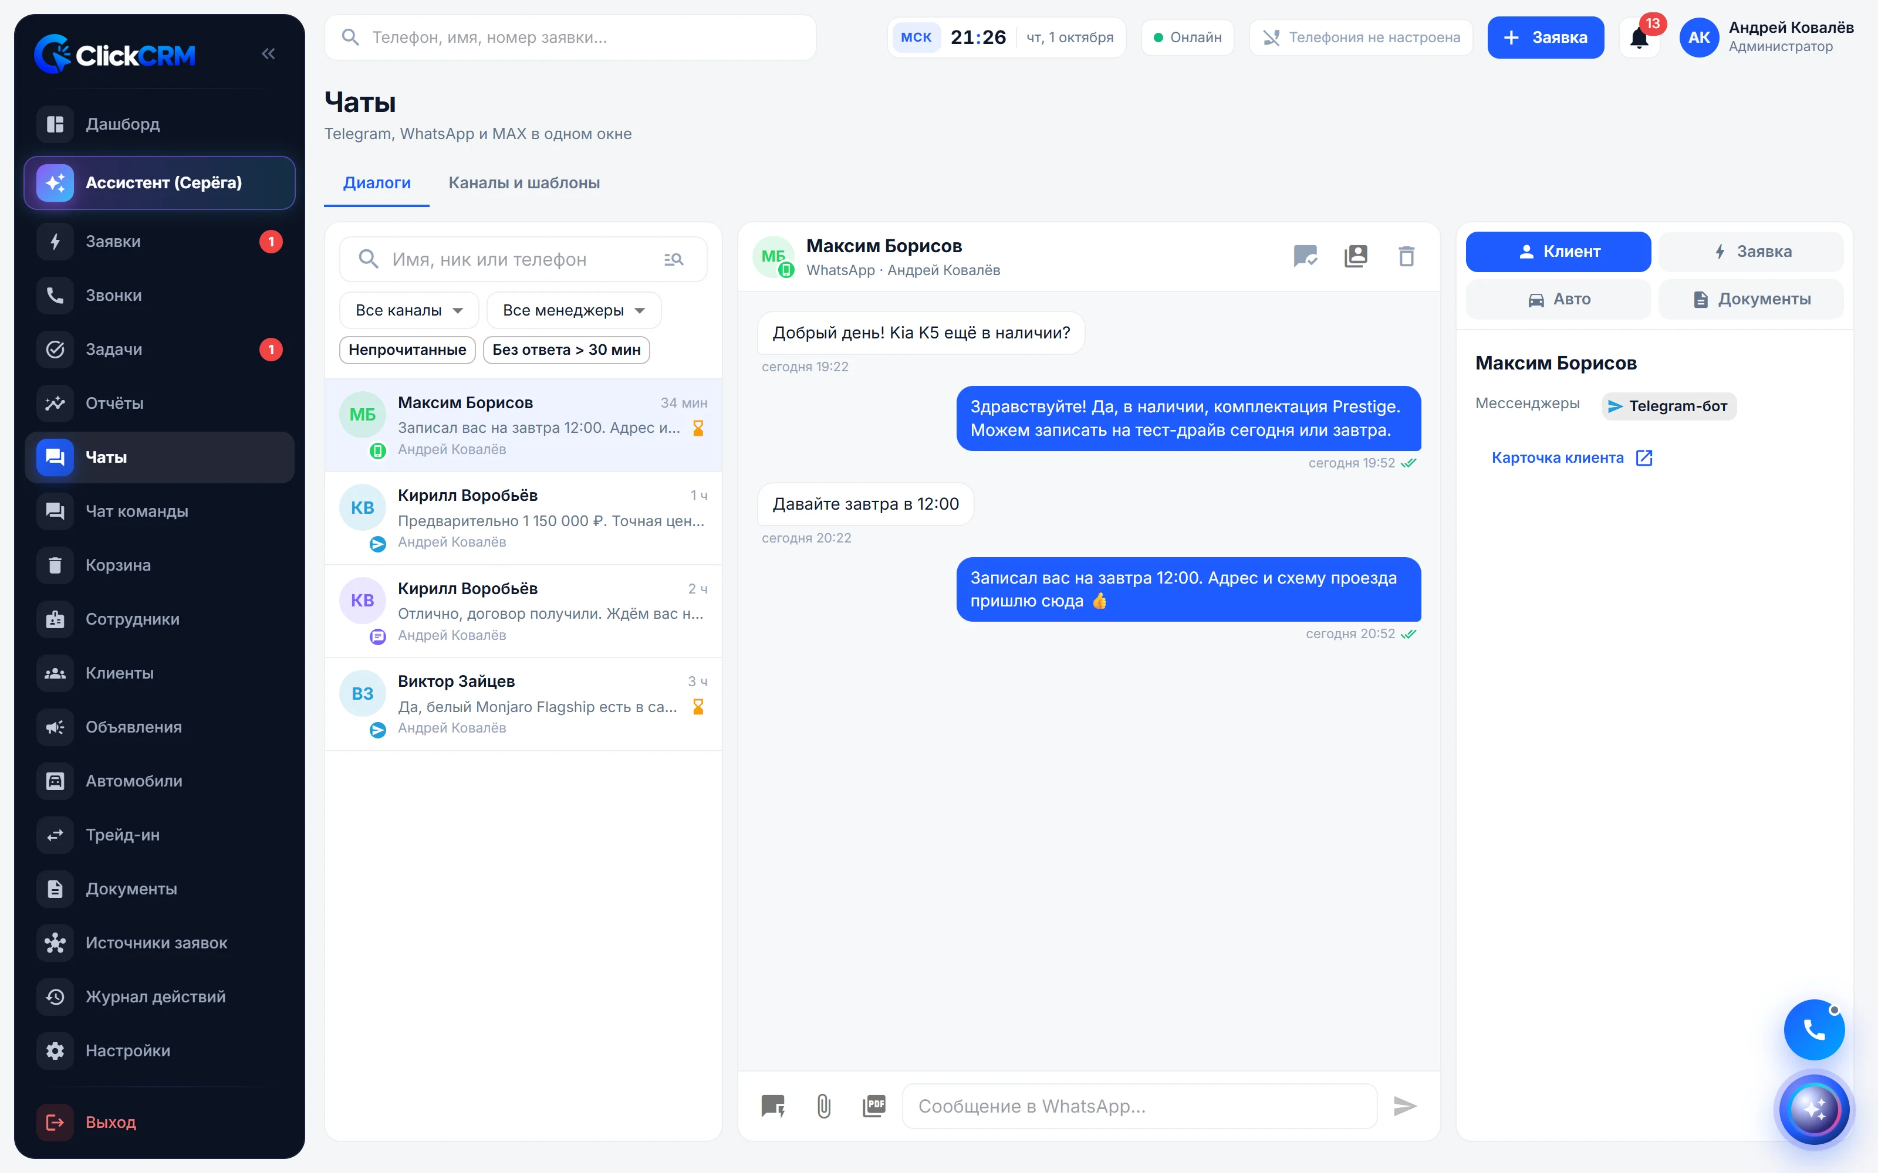The height and width of the screenshot is (1173, 1878).
Task: Click advanced search icon in dialog search
Action: [674, 260]
